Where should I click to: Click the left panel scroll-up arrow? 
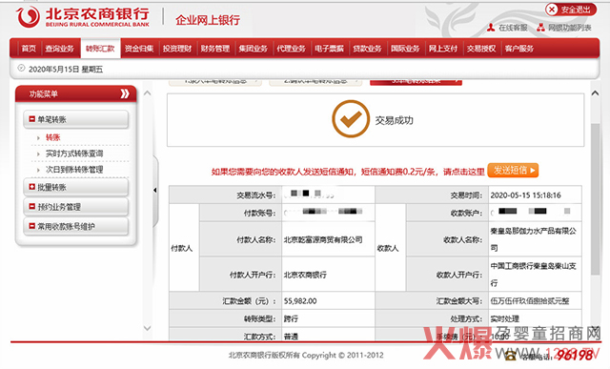click(148, 93)
